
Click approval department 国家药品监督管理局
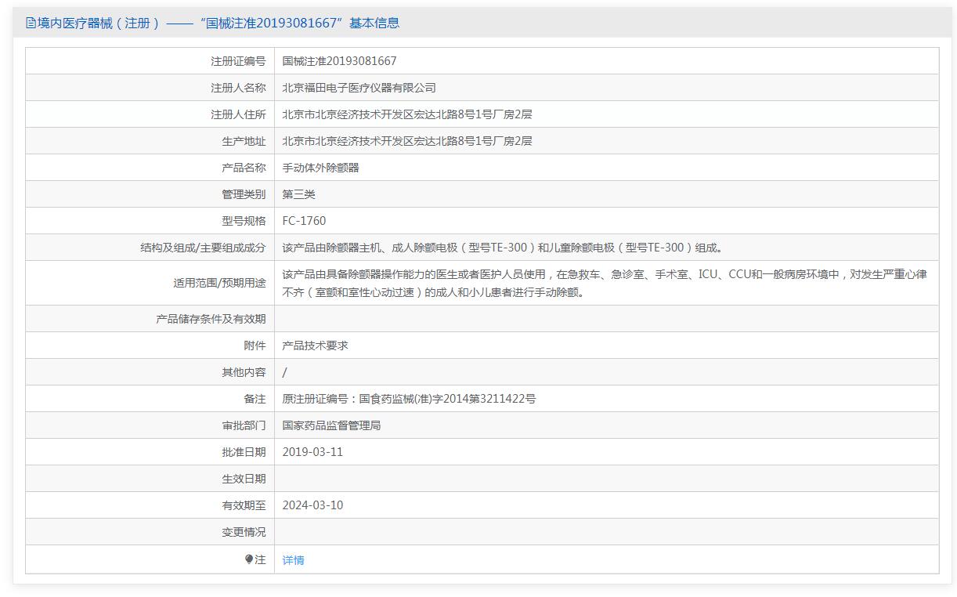pos(331,425)
